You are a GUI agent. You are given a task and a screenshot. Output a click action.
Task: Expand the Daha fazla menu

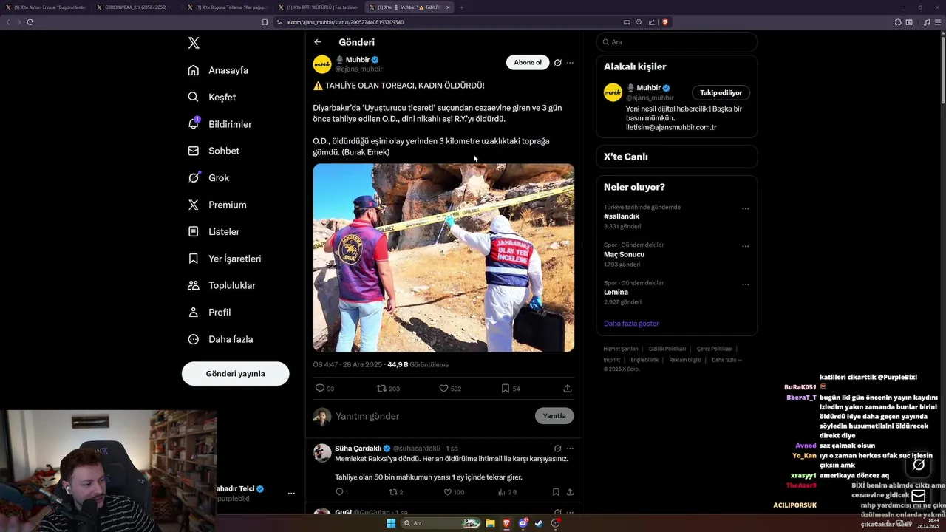tap(220, 339)
